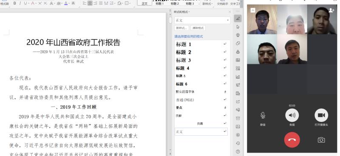Click the 各位代表 line in document
The width and height of the screenshot is (340, 156).
(x=20, y=78)
